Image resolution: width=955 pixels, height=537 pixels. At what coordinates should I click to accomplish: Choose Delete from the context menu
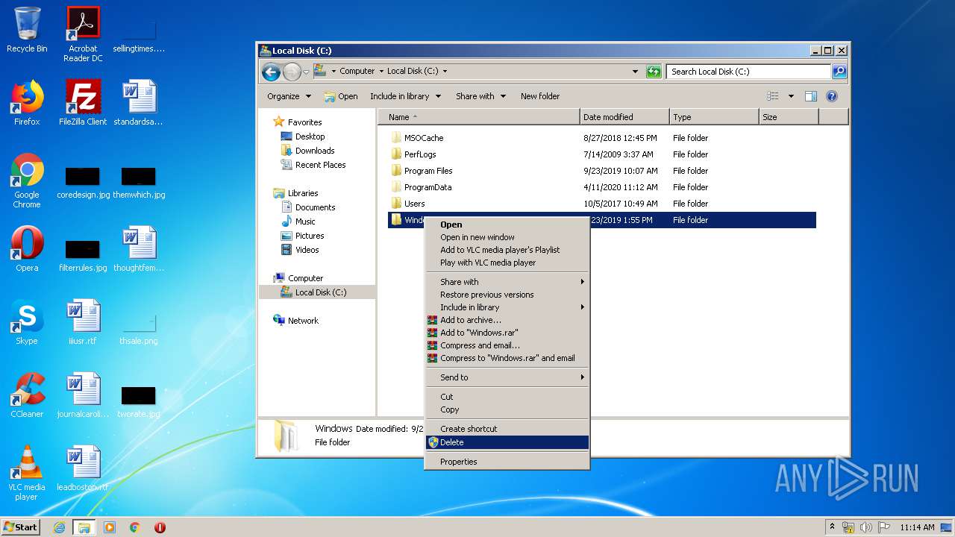coord(507,442)
